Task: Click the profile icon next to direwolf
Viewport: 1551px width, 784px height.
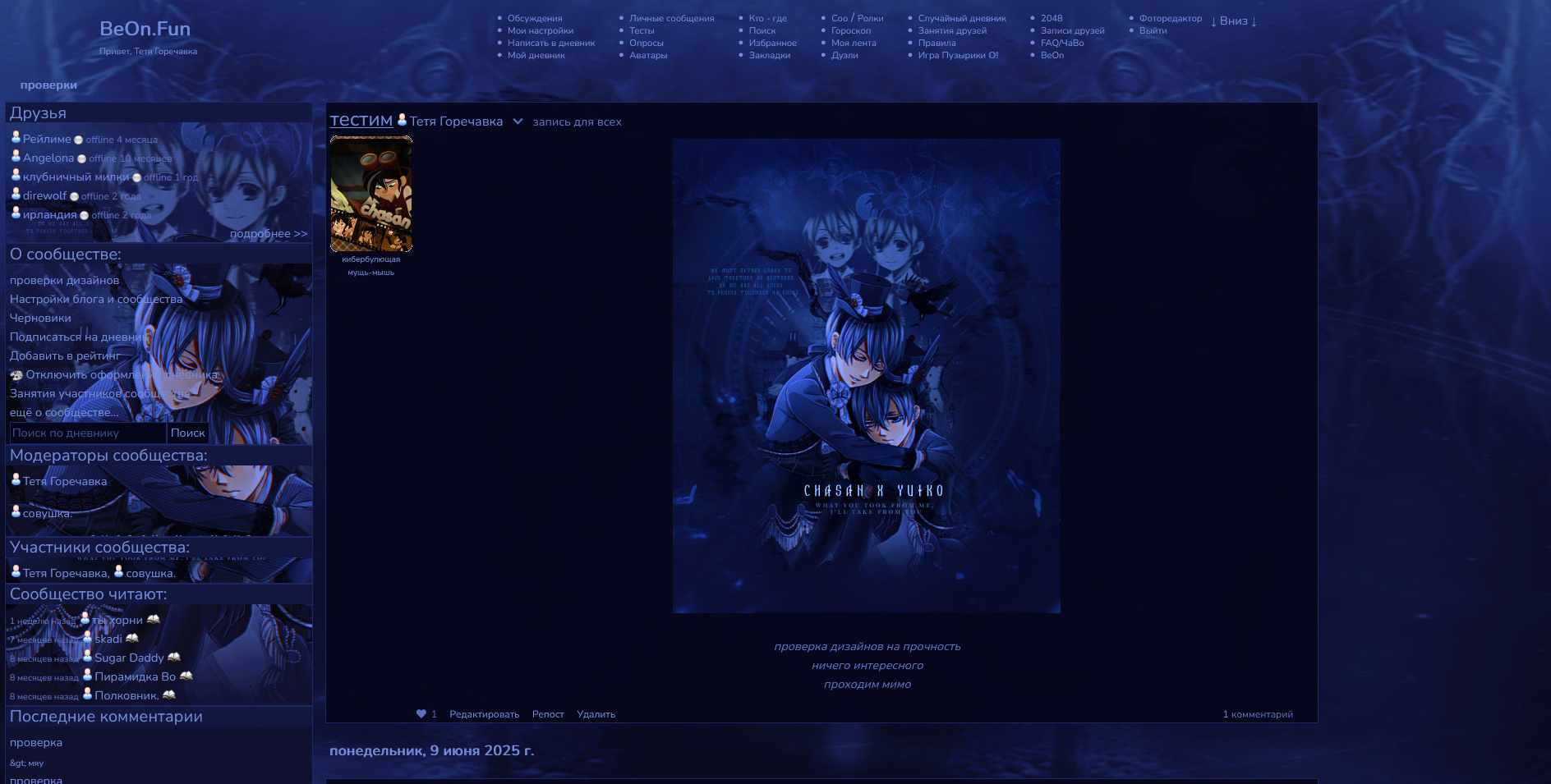Action: pos(16,195)
